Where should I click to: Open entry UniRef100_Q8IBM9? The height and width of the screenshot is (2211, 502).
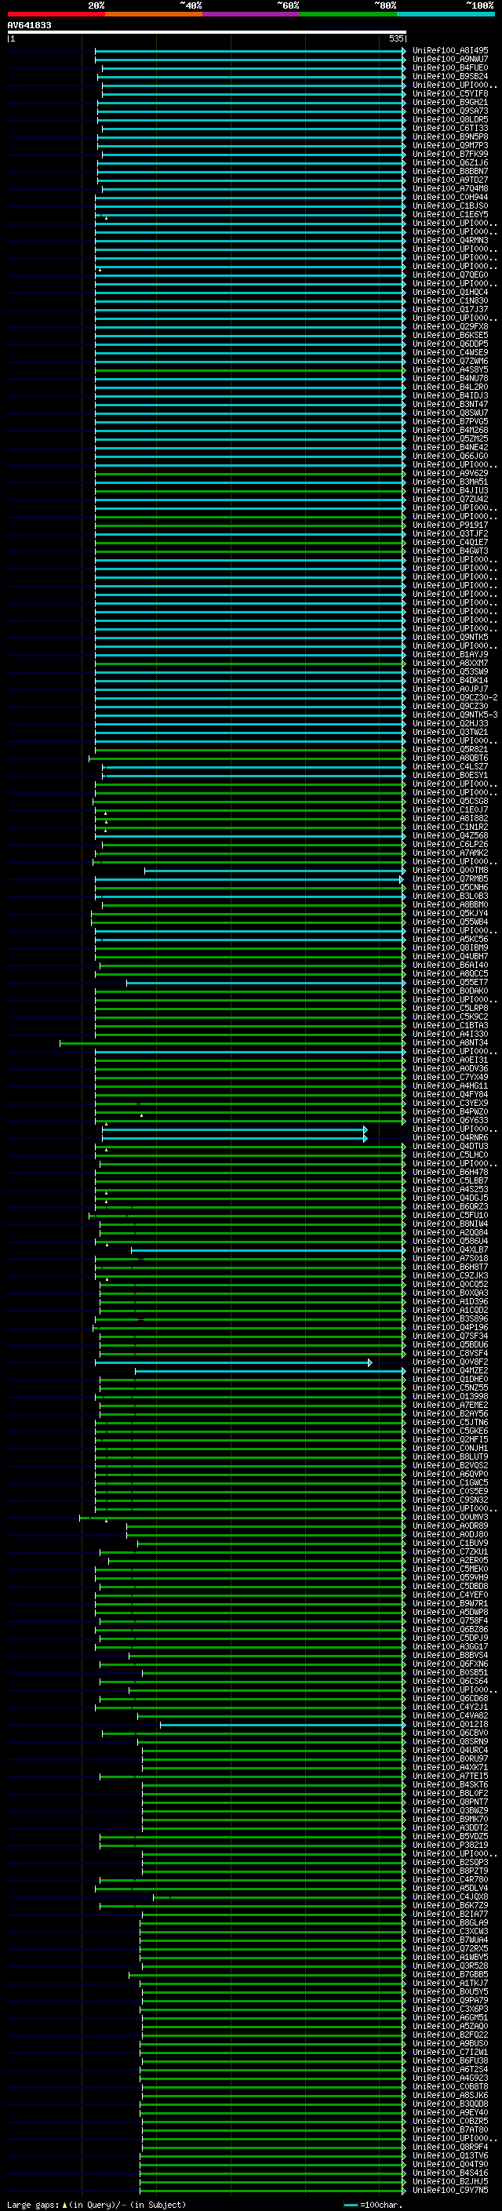[x=449, y=947]
